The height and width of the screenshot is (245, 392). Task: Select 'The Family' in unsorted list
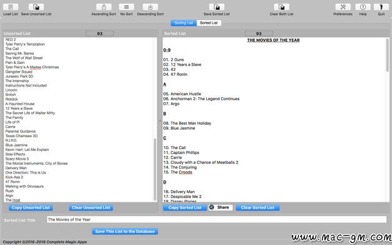tap(14, 118)
